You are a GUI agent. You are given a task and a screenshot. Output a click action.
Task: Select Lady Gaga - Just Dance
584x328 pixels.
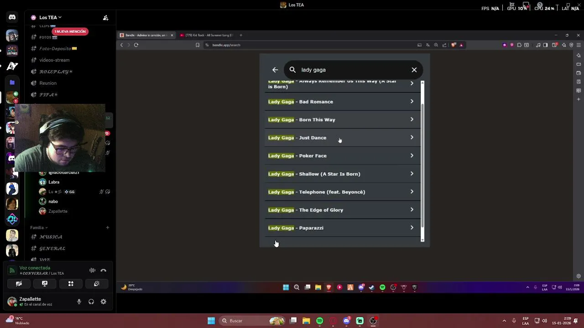pos(342,138)
